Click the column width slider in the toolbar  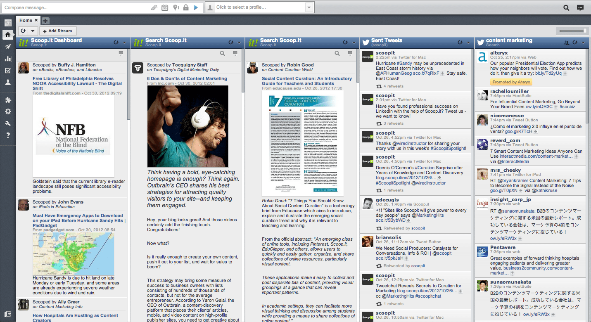[x=572, y=31]
